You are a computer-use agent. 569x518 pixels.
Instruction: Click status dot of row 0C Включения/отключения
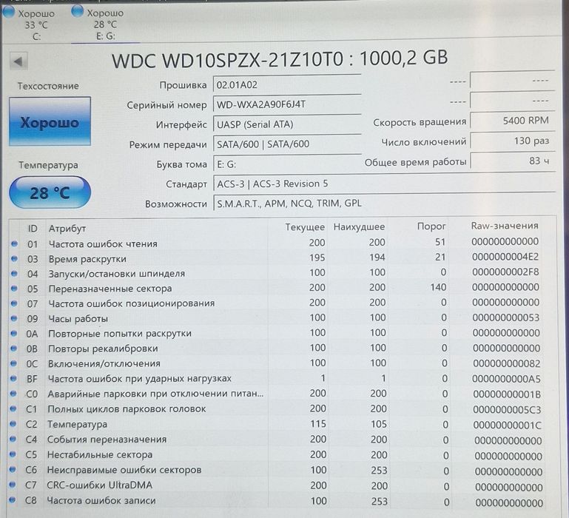click(x=13, y=363)
